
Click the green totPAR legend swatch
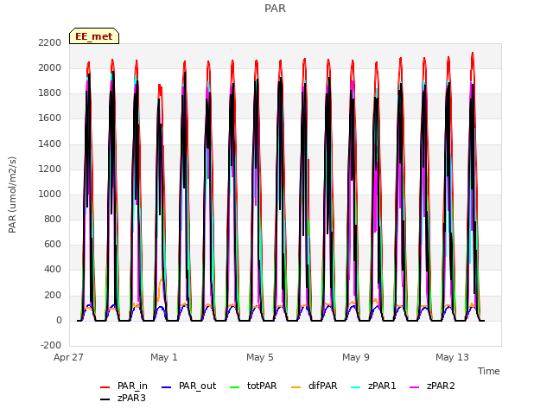click(234, 387)
